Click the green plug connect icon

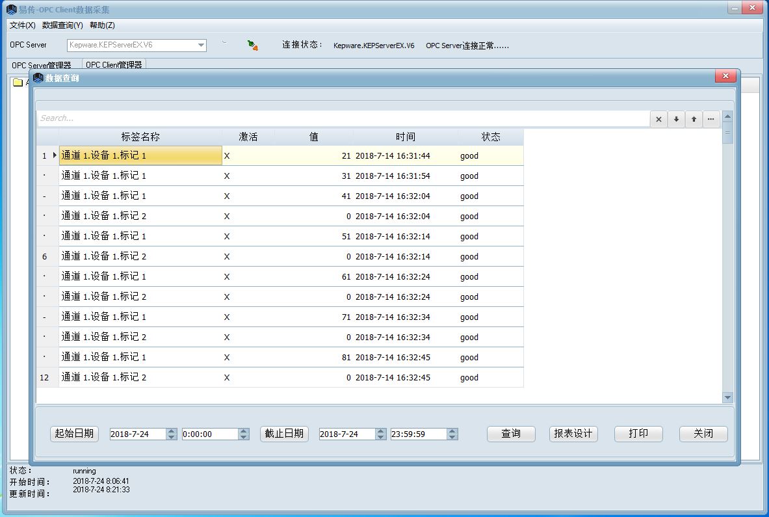pyautogui.click(x=252, y=45)
